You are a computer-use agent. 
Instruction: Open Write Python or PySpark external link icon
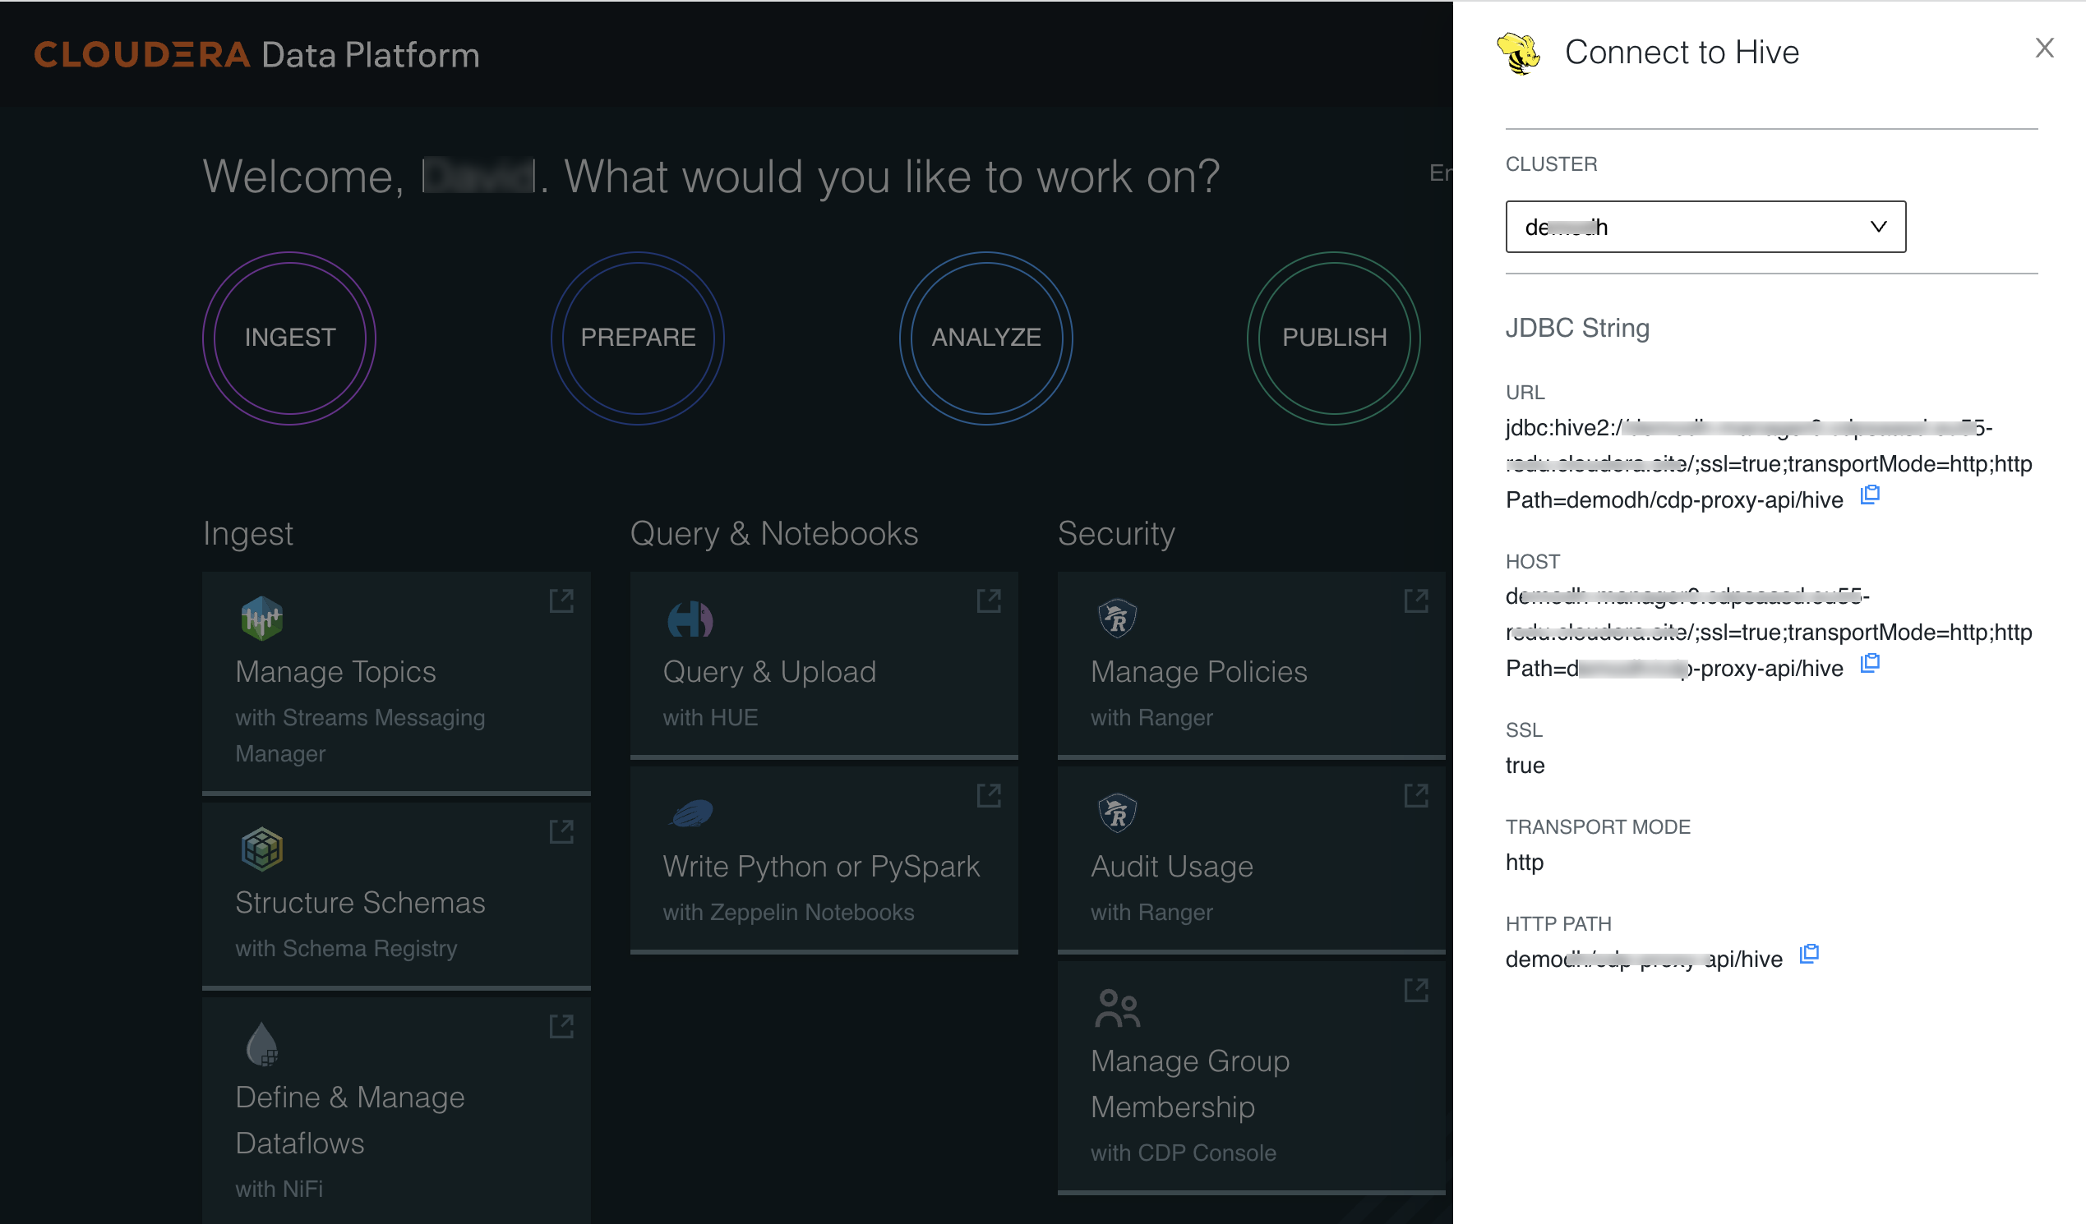point(989,796)
